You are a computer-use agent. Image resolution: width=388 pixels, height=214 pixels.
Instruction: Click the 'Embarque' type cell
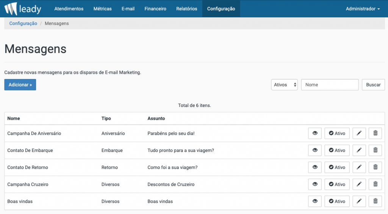click(x=112, y=150)
